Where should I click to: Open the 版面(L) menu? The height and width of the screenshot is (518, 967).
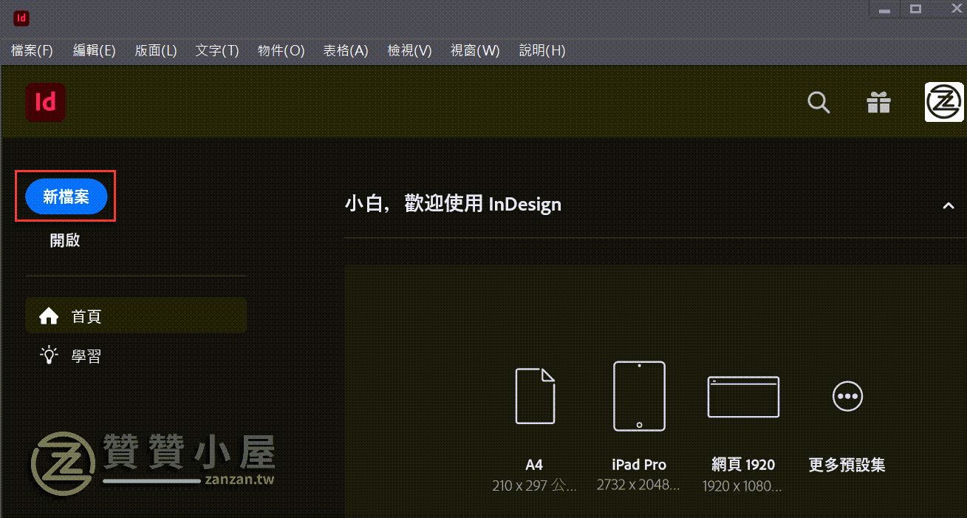click(156, 50)
